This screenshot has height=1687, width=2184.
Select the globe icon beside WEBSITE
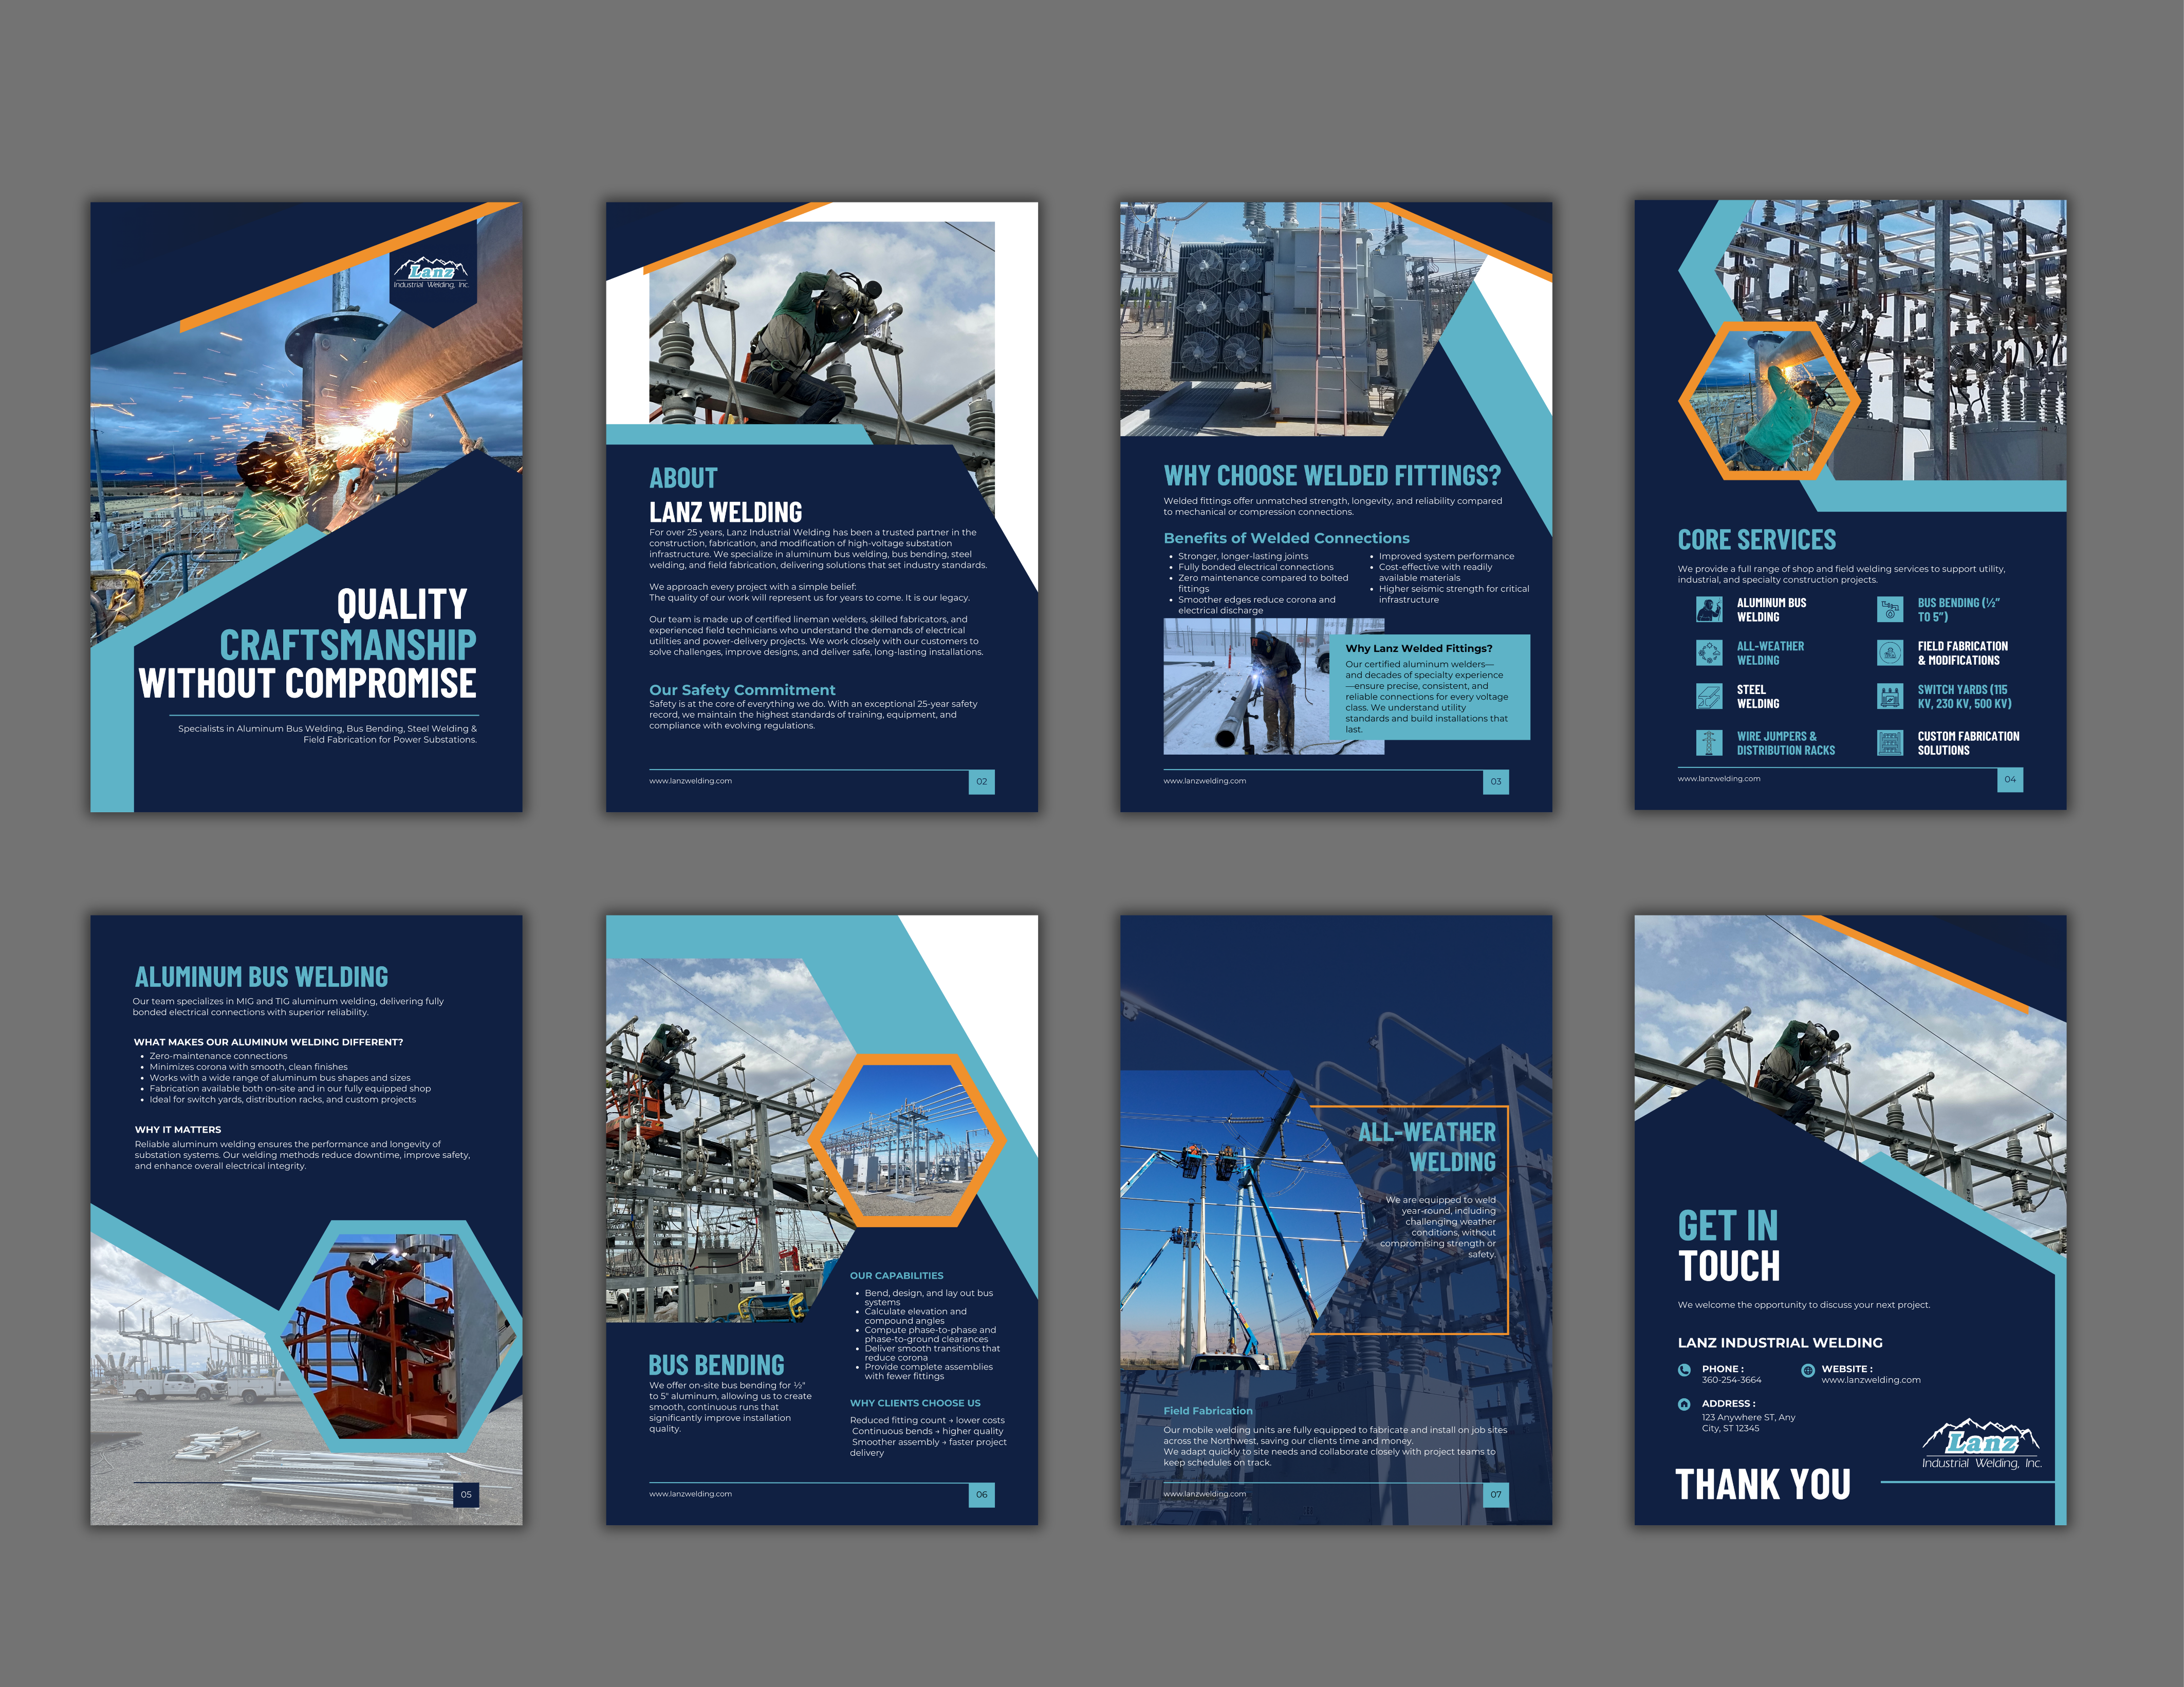tap(1808, 1370)
